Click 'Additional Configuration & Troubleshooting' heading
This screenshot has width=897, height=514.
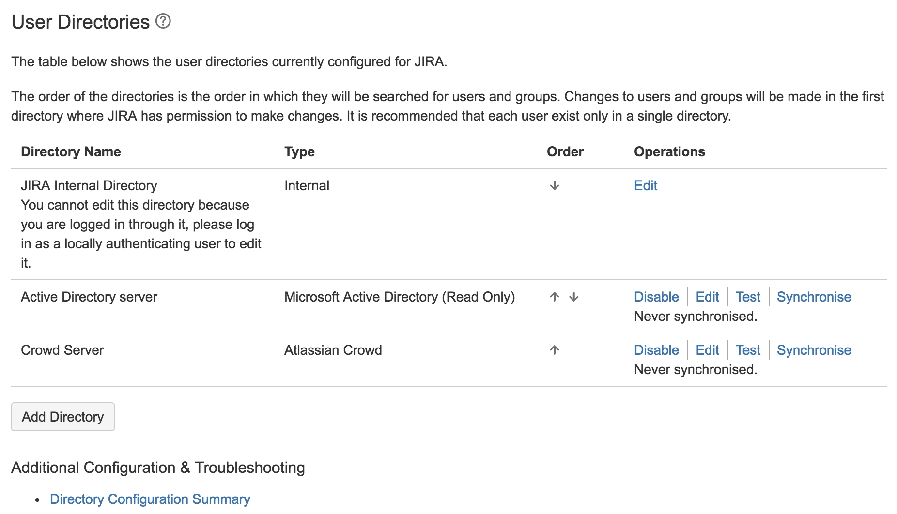pyautogui.click(x=158, y=468)
